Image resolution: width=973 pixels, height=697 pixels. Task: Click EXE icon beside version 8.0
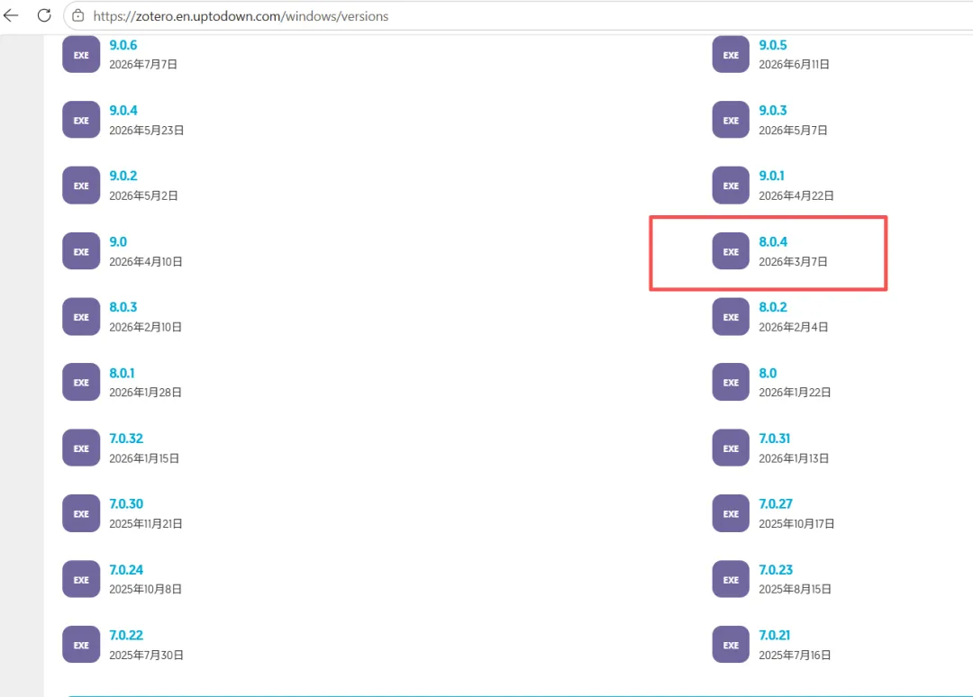[731, 382]
